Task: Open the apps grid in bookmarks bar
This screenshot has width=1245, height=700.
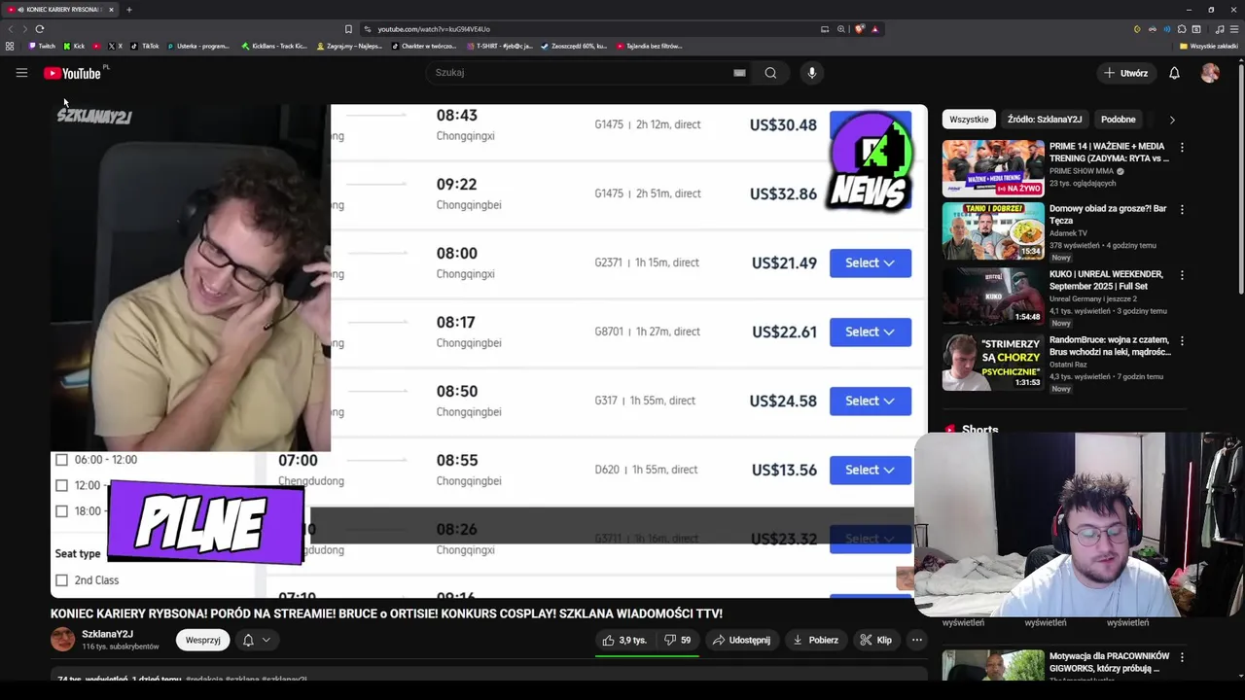Action: pyautogui.click(x=10, y=46)
